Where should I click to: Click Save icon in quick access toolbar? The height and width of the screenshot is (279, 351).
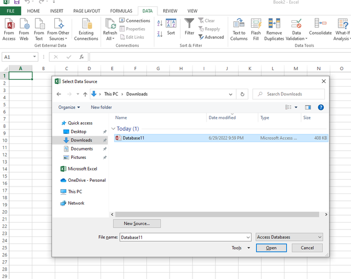tap(17, 2)
